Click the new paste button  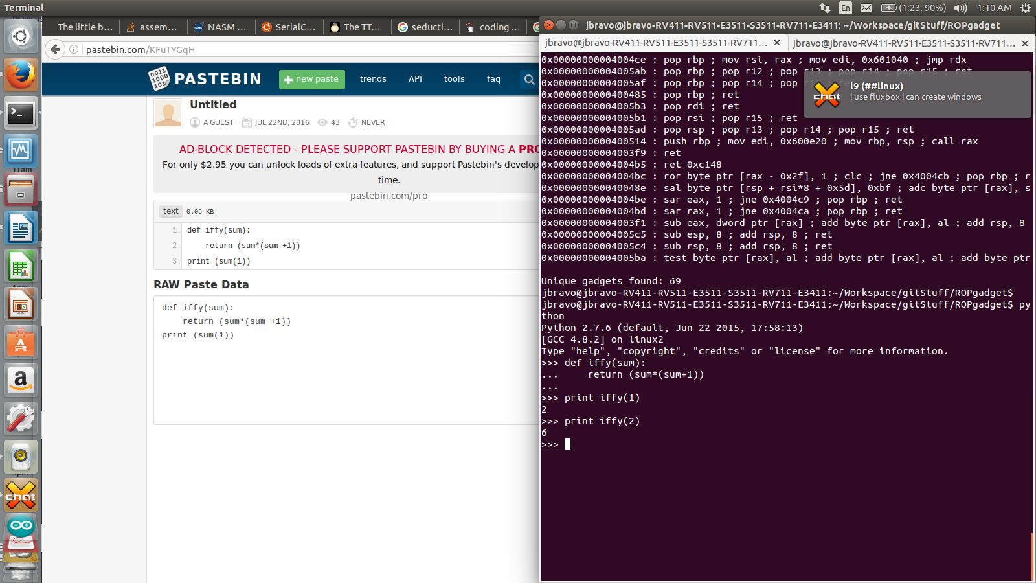311,79
